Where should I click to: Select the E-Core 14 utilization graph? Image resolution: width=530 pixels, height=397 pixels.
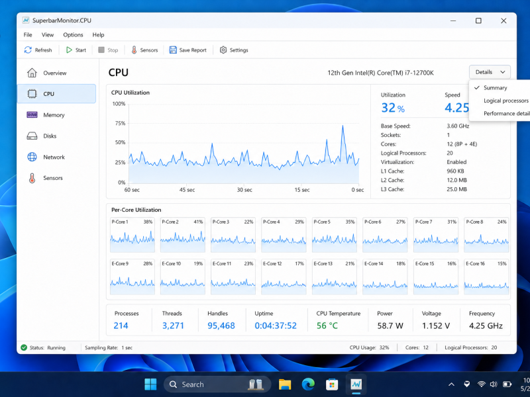[385, 277]
